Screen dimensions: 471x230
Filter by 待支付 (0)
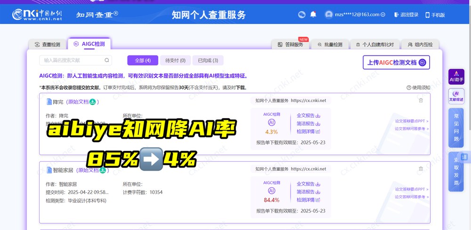175,60
